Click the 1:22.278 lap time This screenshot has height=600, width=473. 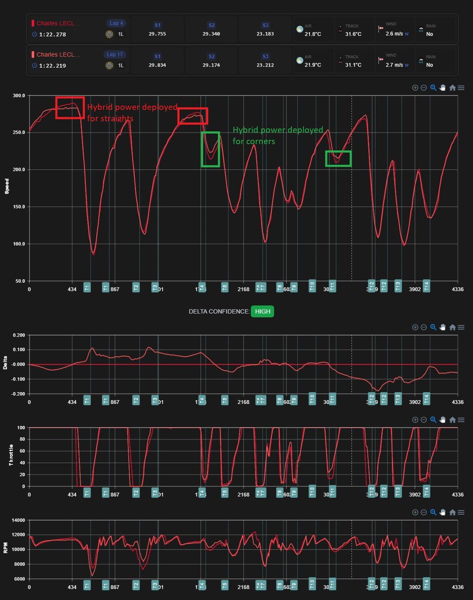(52, 34)
